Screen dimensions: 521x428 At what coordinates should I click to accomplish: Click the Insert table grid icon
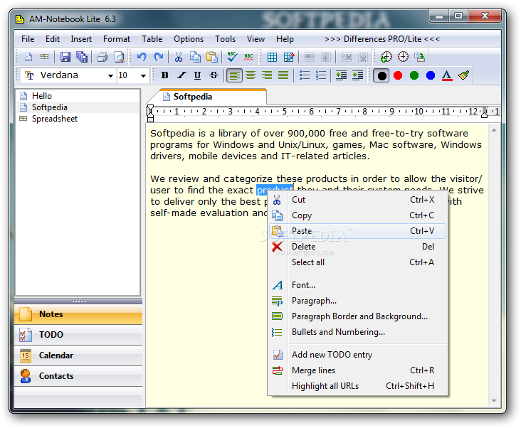[x=272, y=58]
